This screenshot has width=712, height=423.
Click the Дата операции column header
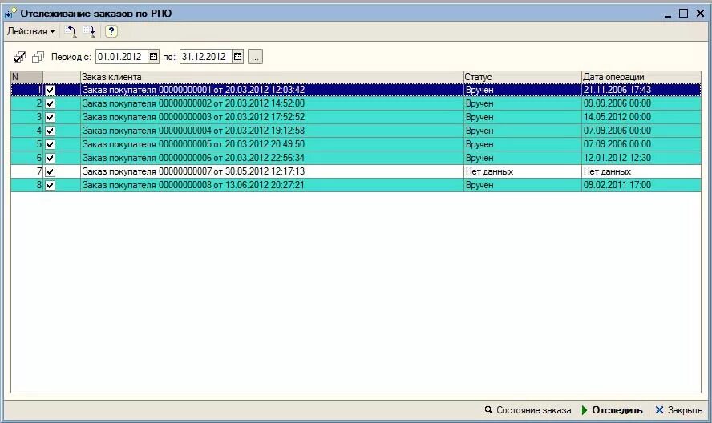(x=641, y=77)
